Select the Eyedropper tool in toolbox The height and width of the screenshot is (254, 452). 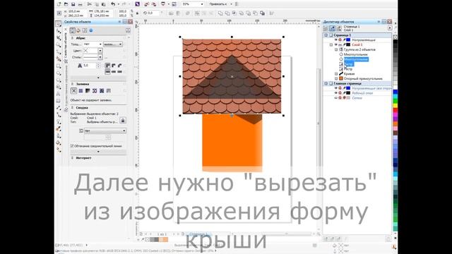[x=59, y=128]
